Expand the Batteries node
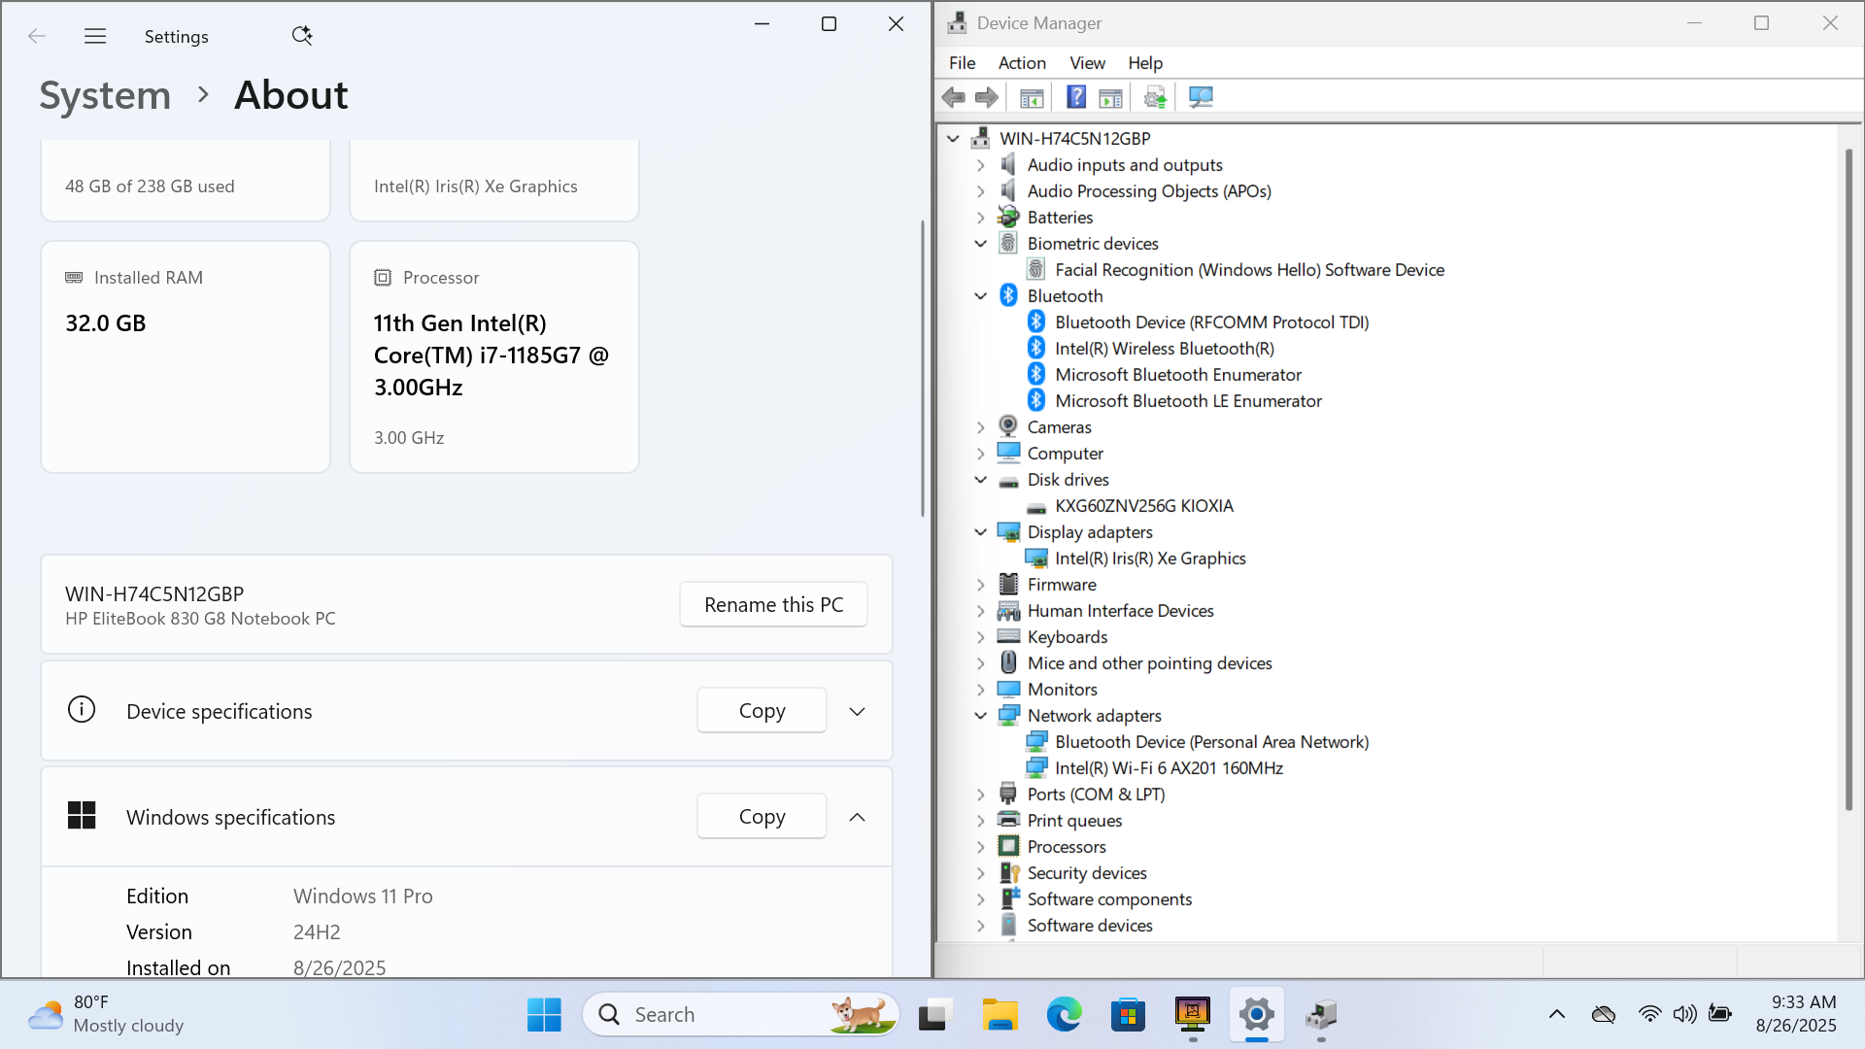The width and height of the screenshot is (1865, 1049). [980, 218]
